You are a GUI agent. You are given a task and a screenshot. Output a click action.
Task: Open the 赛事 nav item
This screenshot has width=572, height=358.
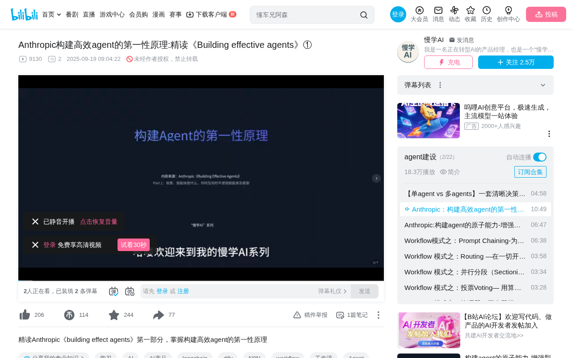(176, 14)
